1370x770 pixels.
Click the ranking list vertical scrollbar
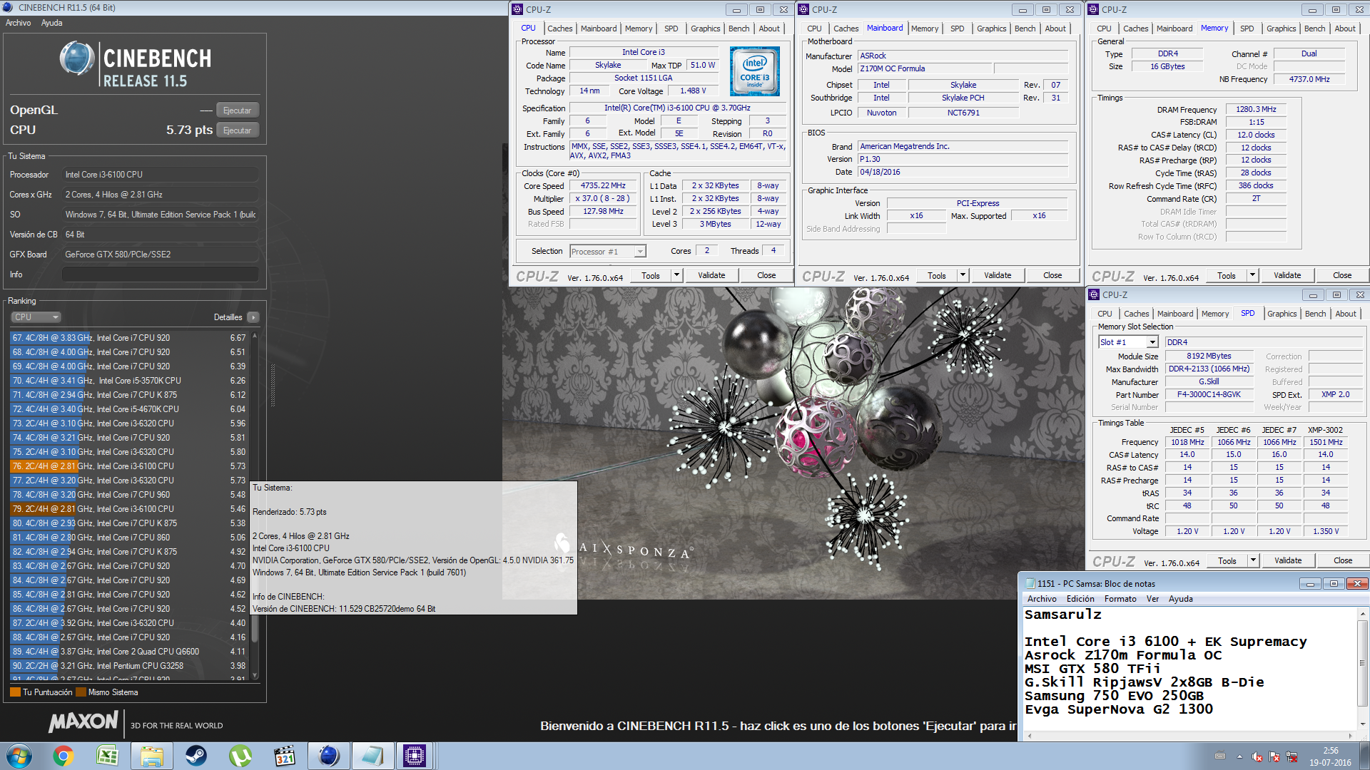(x=255, y=505)
